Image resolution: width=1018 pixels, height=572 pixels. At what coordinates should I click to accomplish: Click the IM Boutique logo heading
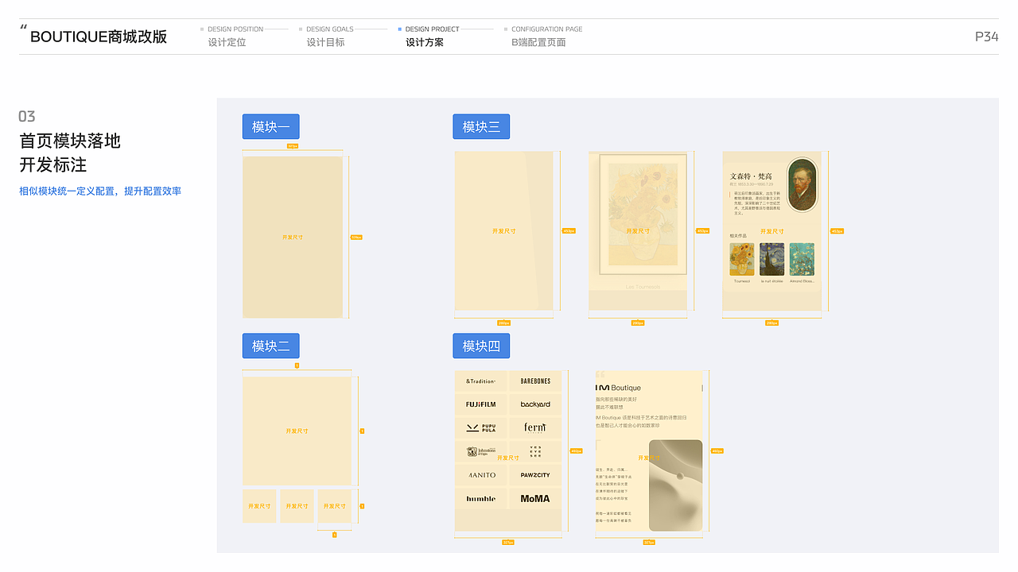tap(618, 388)
